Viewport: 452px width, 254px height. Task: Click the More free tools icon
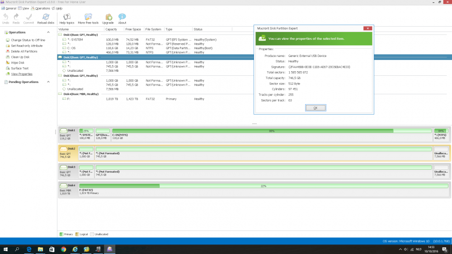pyautogui.click(x=88, y=18)
